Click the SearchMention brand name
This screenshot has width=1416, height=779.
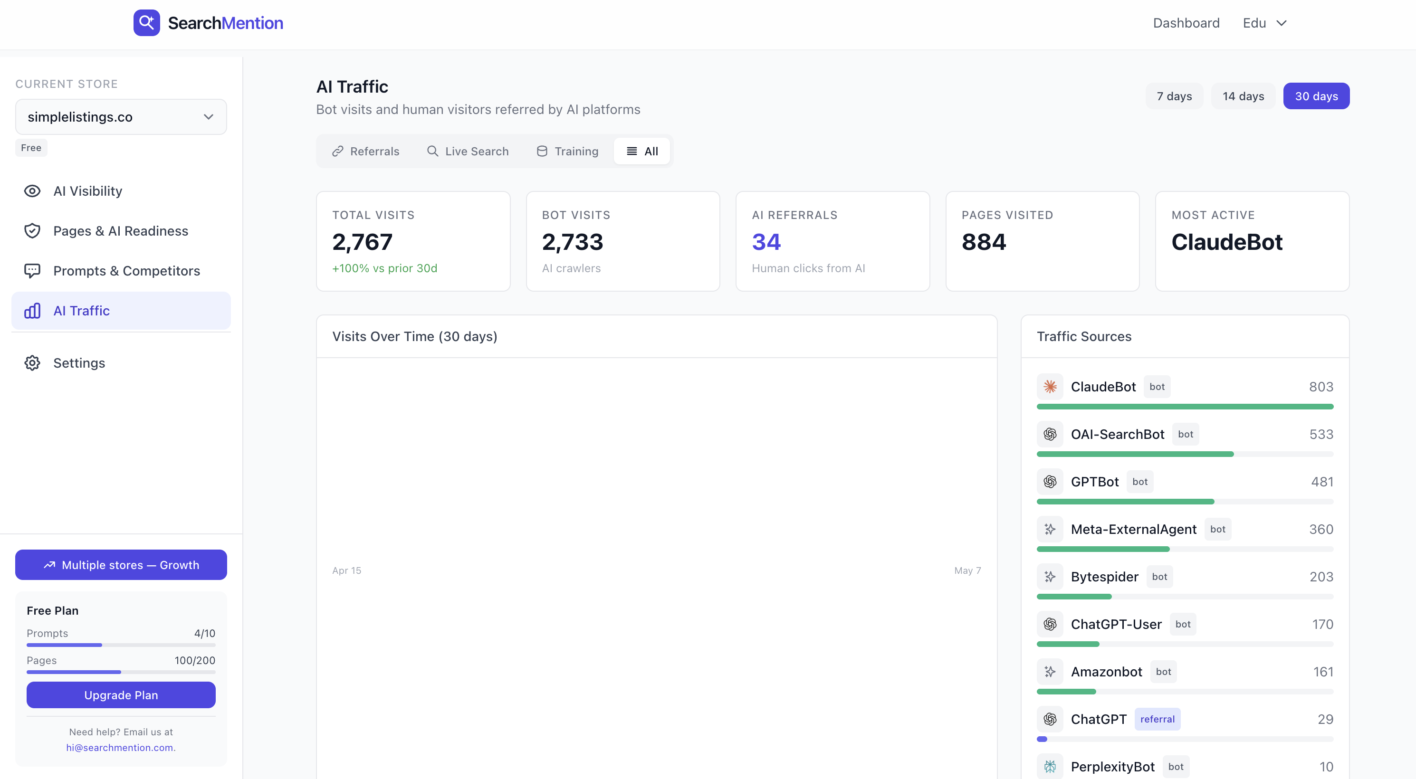225,22
